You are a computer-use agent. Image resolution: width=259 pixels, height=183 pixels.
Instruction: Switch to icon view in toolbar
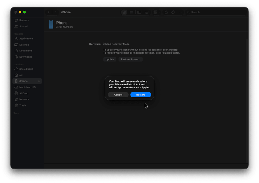(x=124, y=12)
